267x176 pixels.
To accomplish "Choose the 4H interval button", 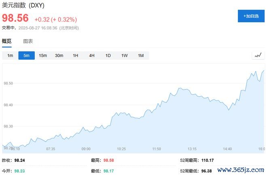I will click(92, 56).
